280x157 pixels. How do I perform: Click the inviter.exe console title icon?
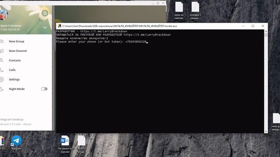coord(59,26)
